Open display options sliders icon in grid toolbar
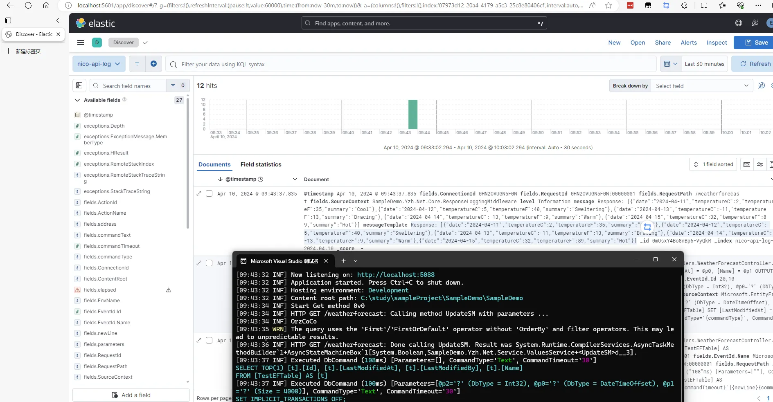 coord(760,164)
